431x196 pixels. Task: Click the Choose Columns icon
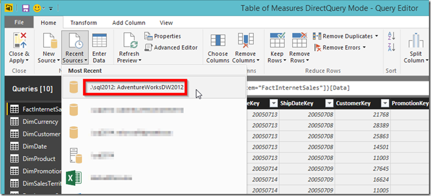(218, 40)
